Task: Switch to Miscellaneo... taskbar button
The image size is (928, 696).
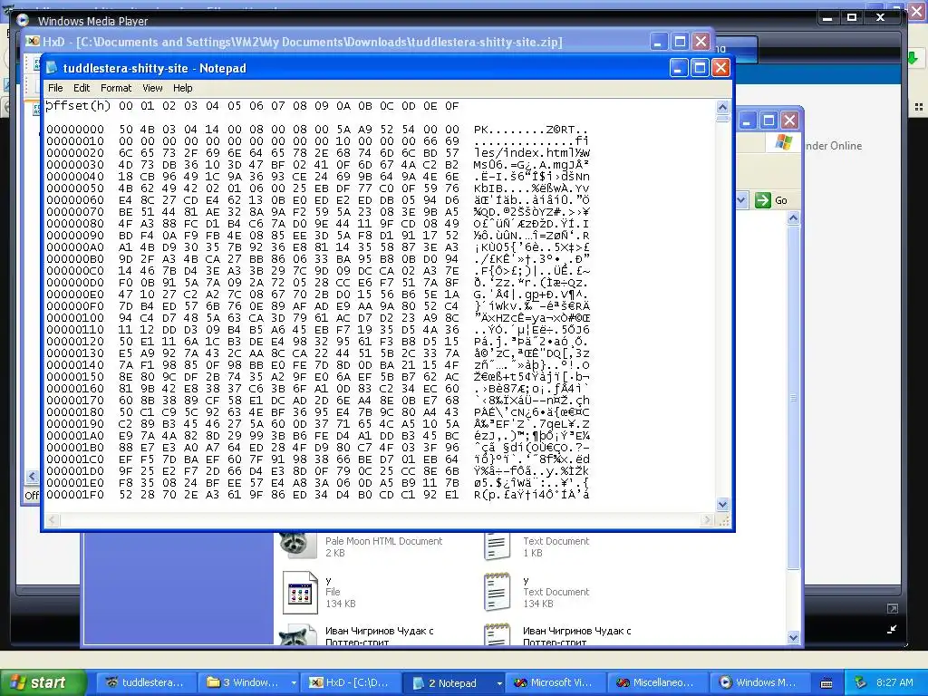Action: point(660,682)
